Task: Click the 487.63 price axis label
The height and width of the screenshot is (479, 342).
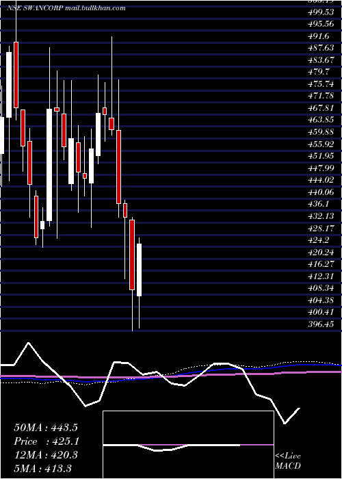Action: 321,49
